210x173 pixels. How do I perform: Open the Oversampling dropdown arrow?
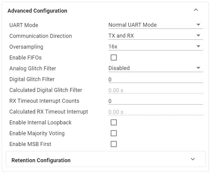pos(198,46)
